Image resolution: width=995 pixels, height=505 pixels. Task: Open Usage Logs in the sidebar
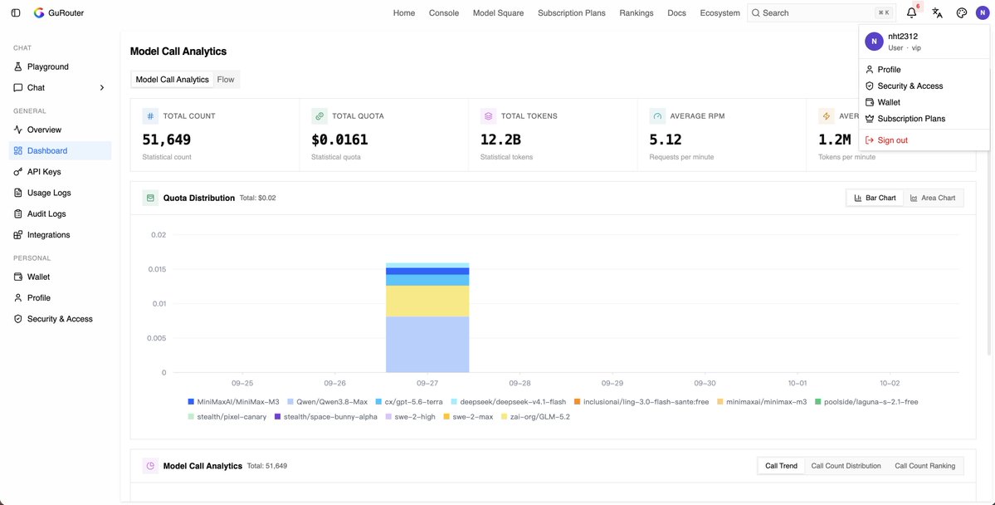click(x=61, y=193)
